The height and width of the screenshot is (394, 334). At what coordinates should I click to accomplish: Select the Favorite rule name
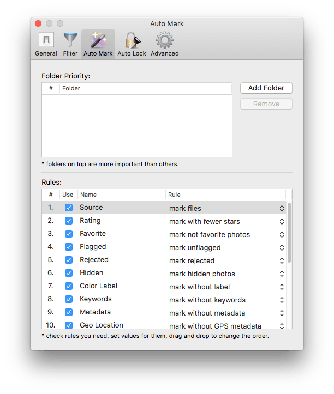point(93,233)
